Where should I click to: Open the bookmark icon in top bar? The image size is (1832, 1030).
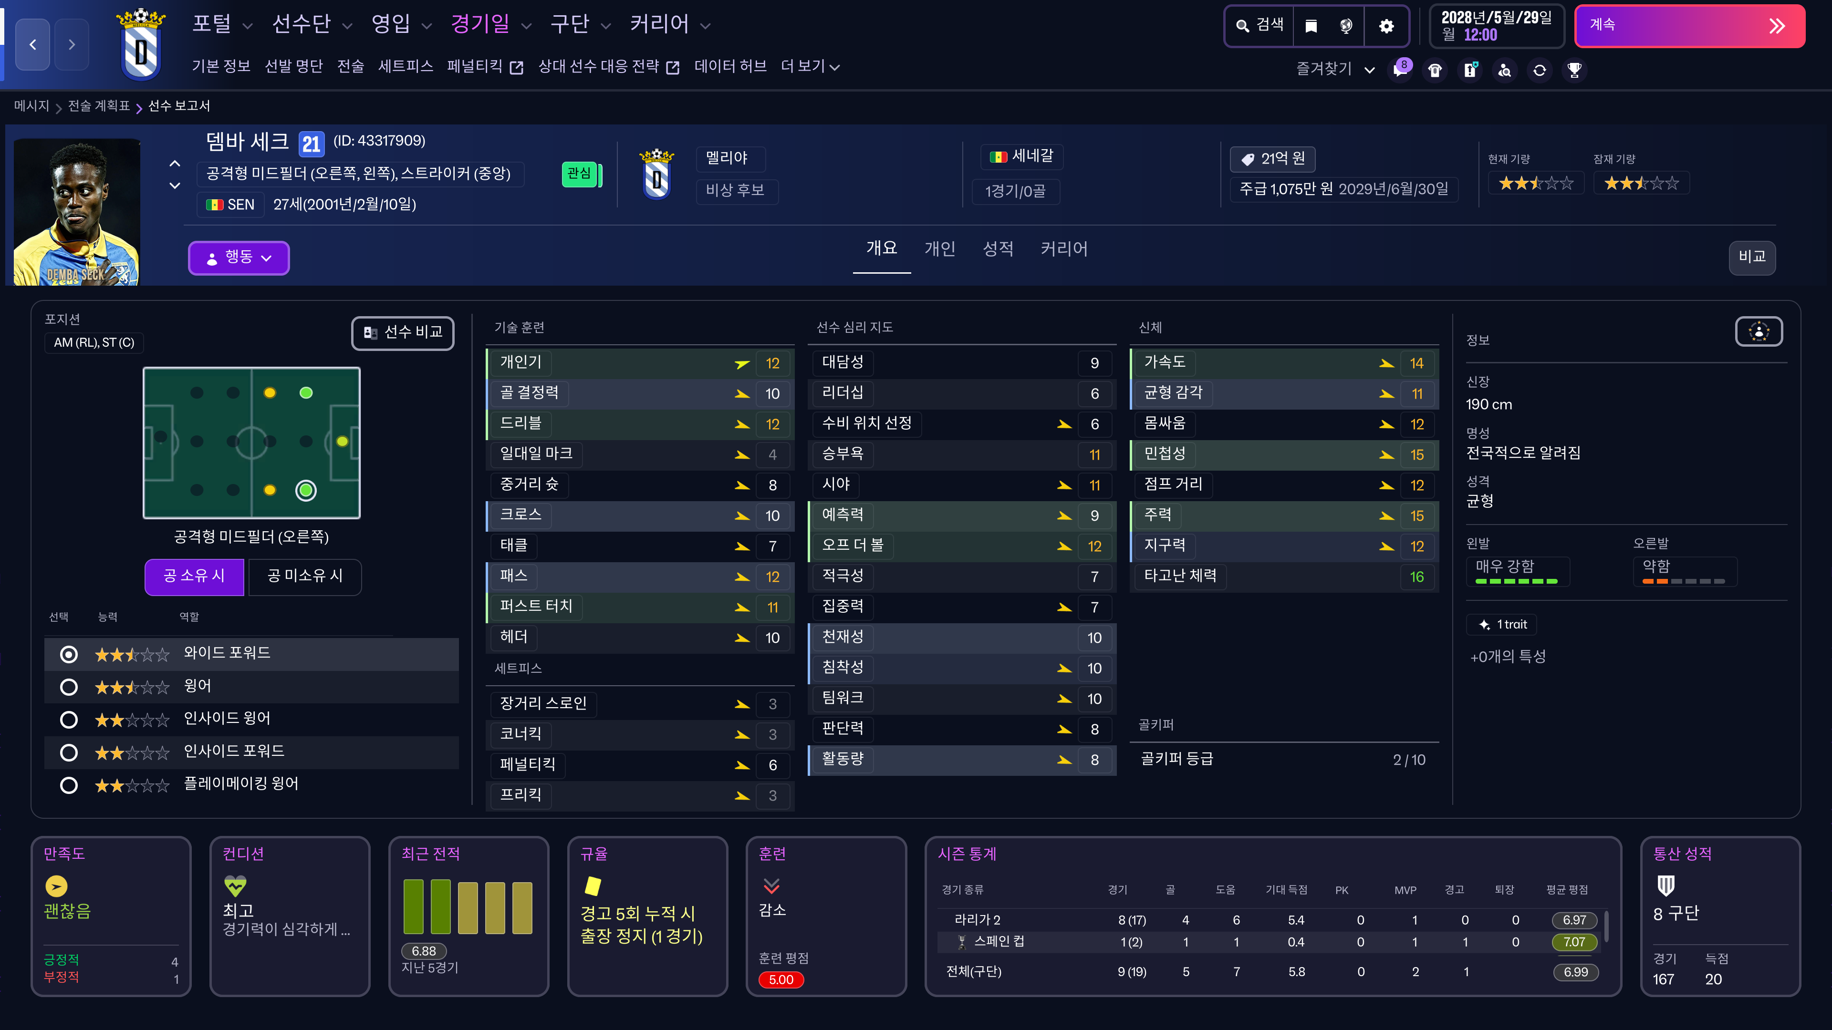point(1311,26)
